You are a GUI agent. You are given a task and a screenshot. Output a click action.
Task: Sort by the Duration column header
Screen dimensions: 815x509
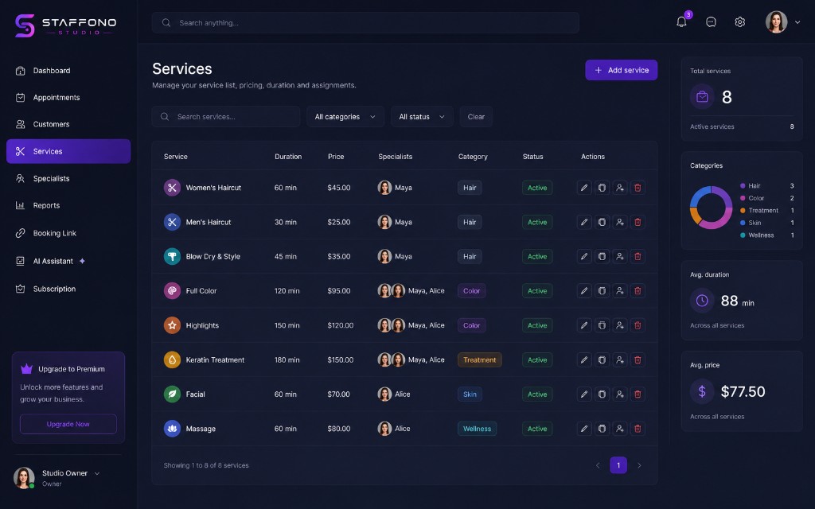click(288, 157)
